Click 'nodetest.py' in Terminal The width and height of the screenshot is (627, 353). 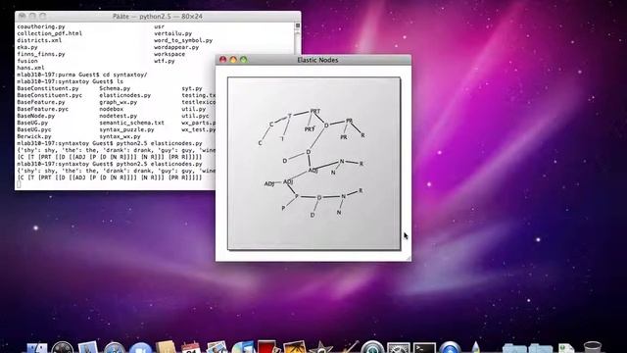[x=119, y=116]
